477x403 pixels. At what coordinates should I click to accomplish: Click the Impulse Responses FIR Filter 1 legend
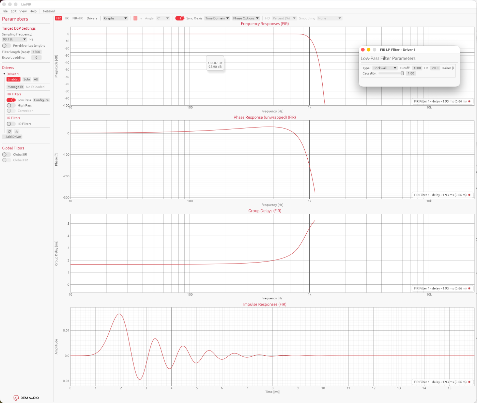tap(442, 382)
